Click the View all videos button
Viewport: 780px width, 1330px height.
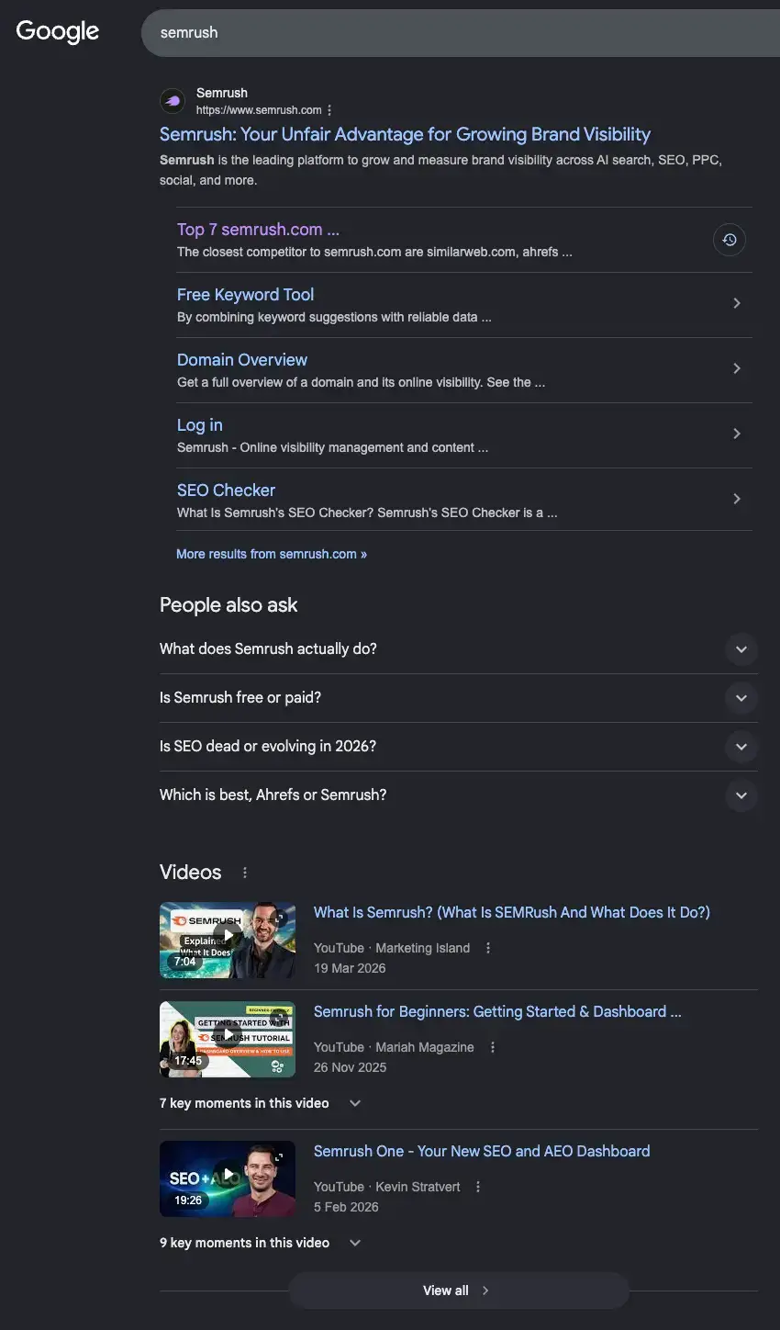(459, 1291)
